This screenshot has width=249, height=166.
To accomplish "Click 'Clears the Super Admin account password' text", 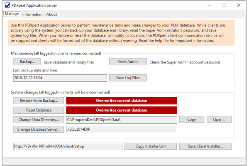I will 185,62.
